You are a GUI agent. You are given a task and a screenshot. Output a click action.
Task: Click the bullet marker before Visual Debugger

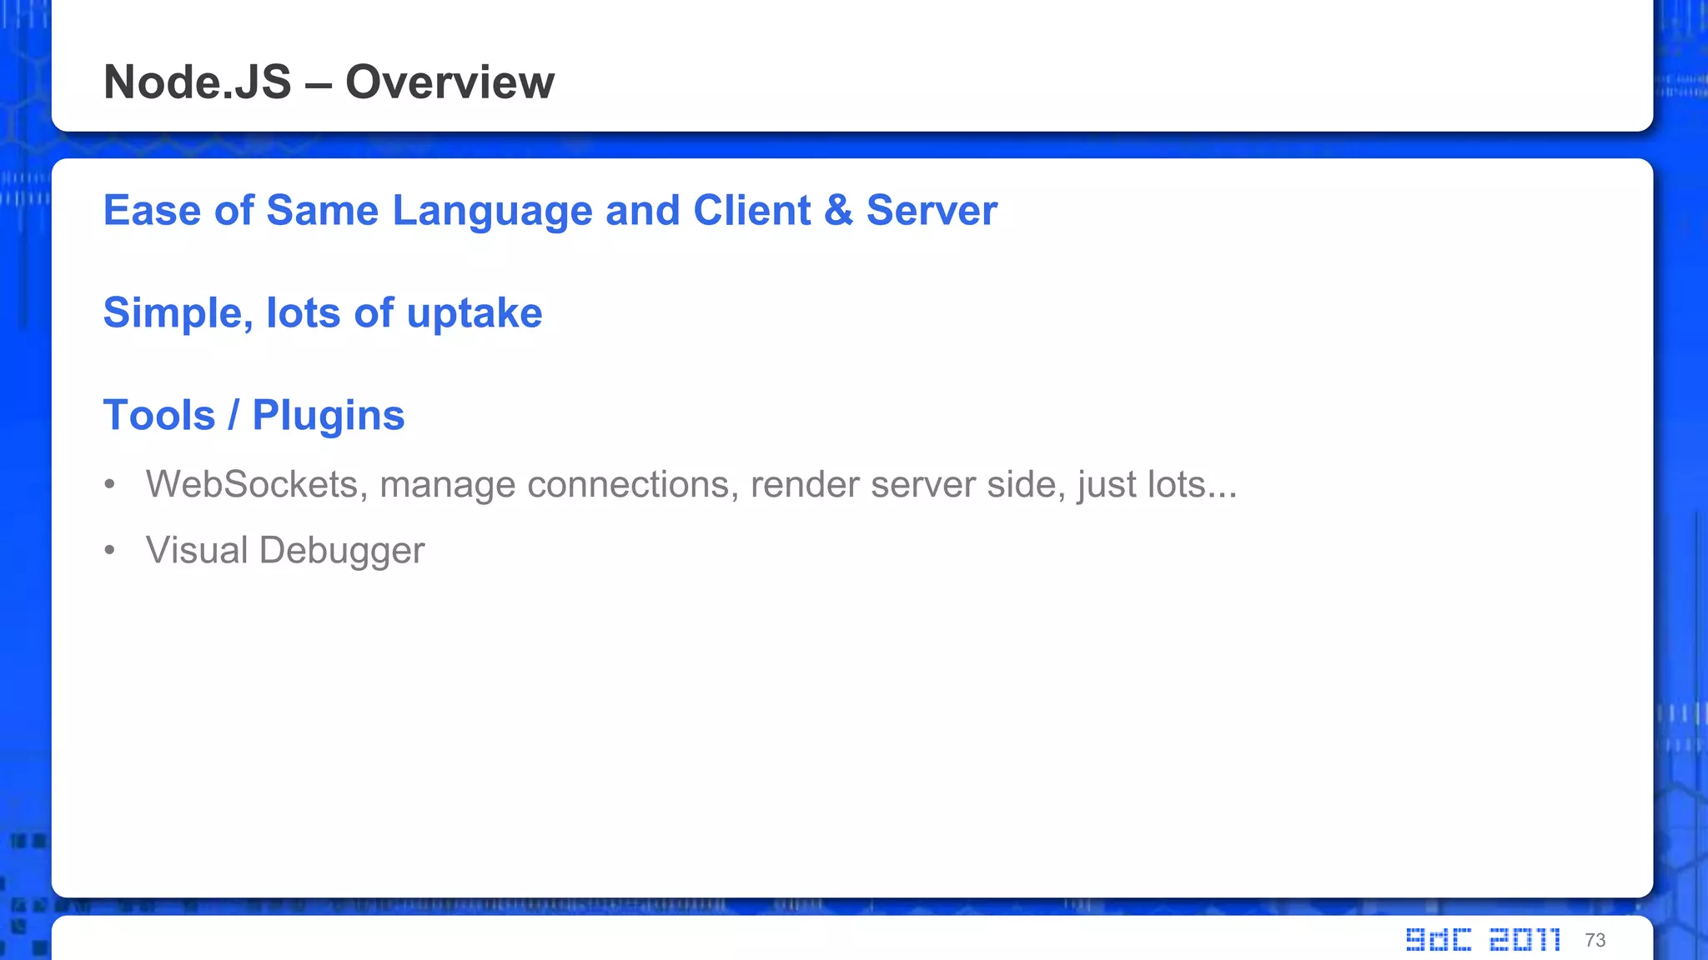[109, 550]
